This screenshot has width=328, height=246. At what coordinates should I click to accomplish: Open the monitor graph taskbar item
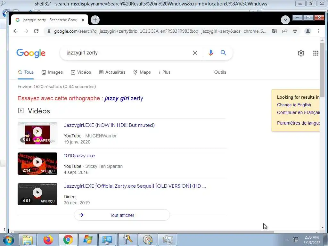pyautogui.click(x=167, y=240)
